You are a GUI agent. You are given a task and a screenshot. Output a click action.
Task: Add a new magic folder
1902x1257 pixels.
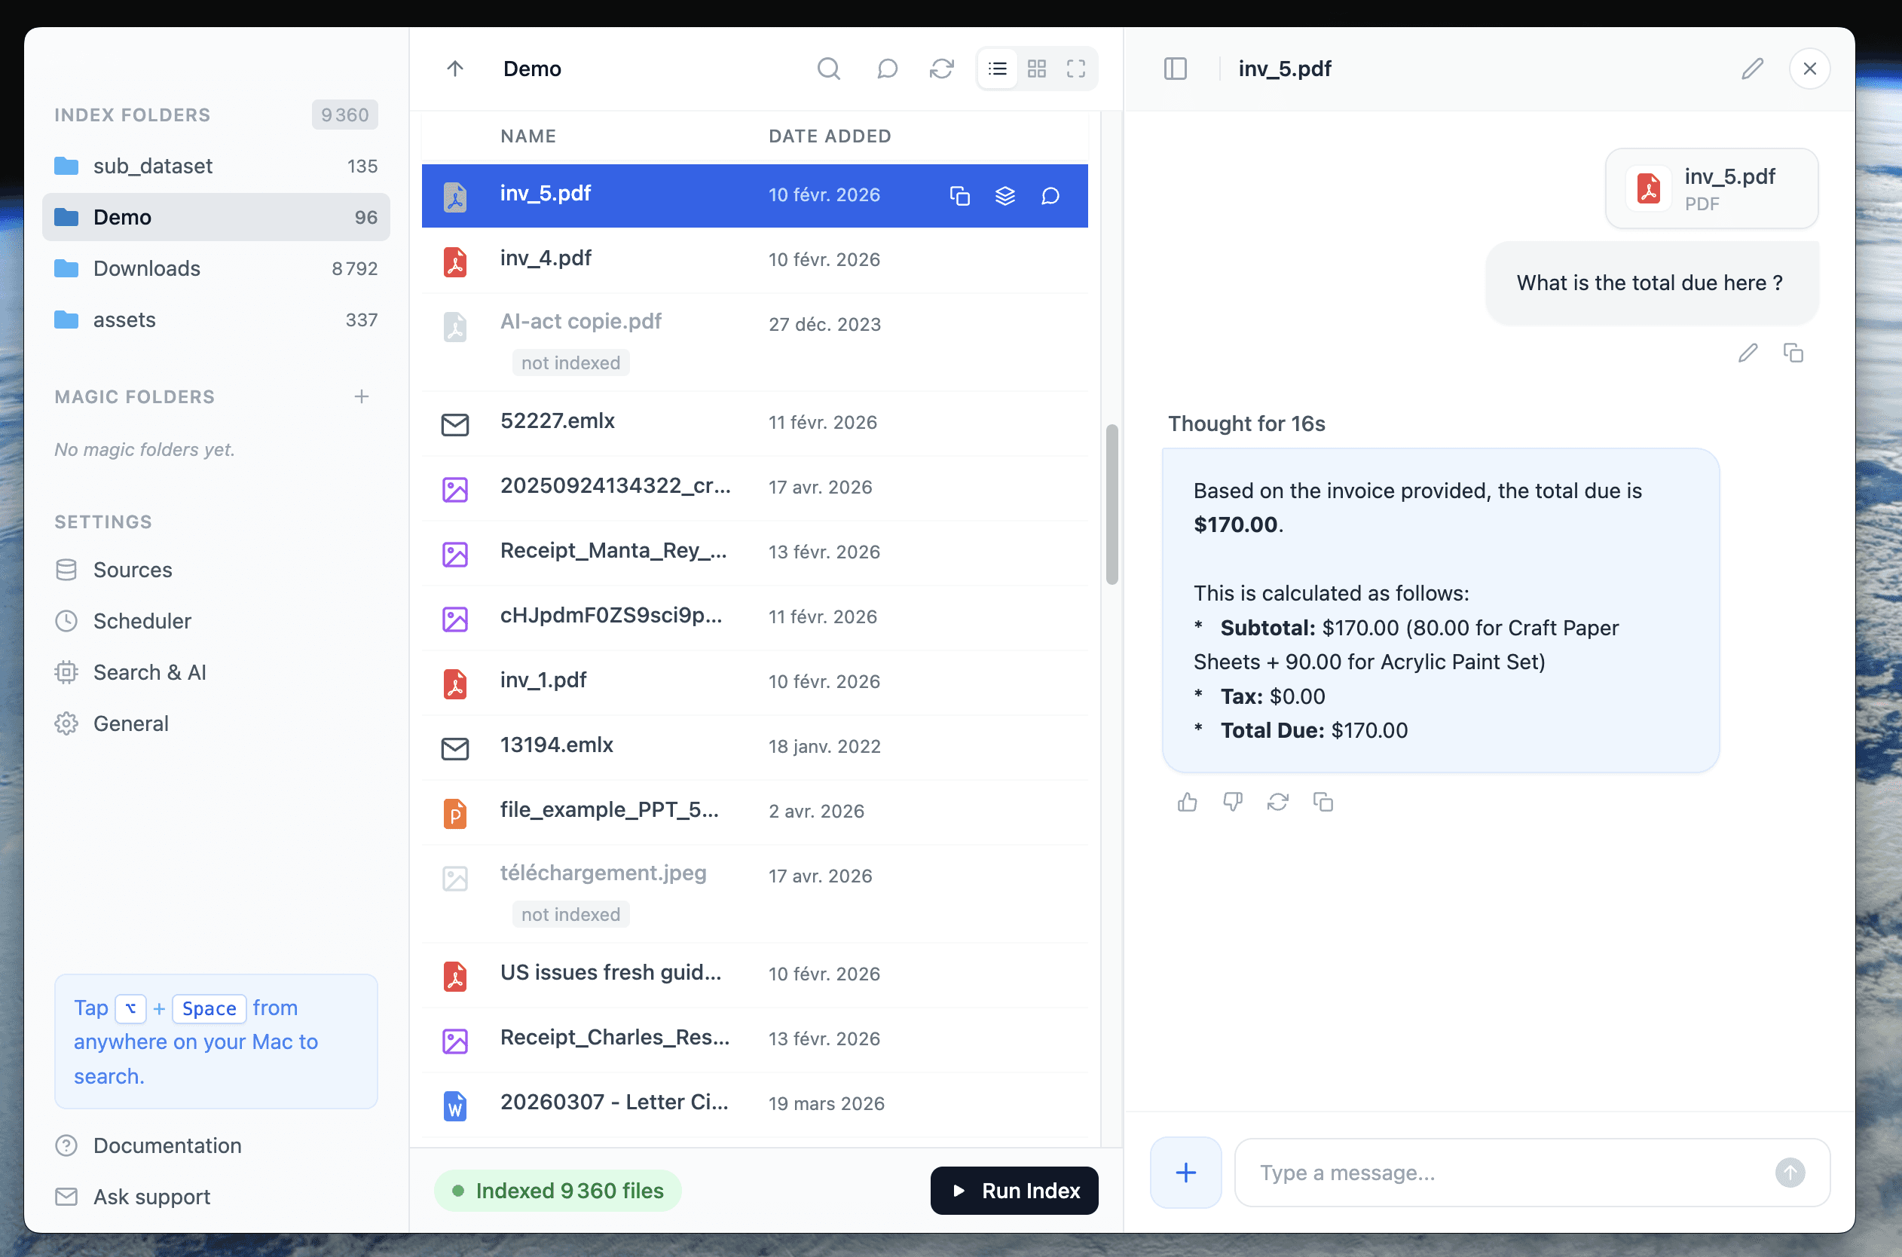coord(362,397)
